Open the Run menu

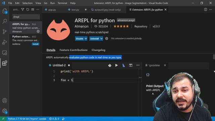coord(52,3)
